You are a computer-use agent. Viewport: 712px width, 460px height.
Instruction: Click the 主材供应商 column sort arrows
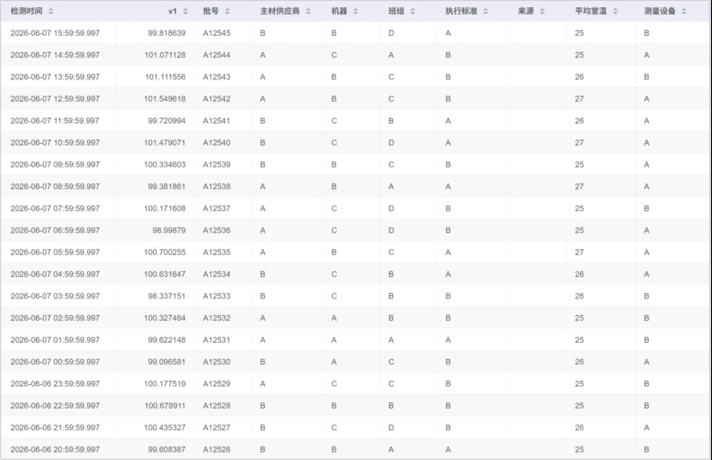tap(308, 12)
